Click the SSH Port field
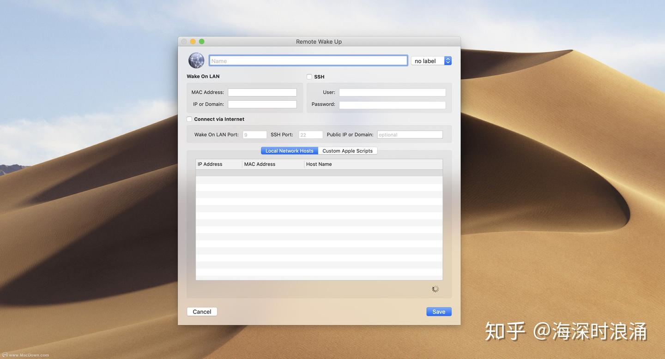Viewport: 665px width, 359px height. coord(310,134)
